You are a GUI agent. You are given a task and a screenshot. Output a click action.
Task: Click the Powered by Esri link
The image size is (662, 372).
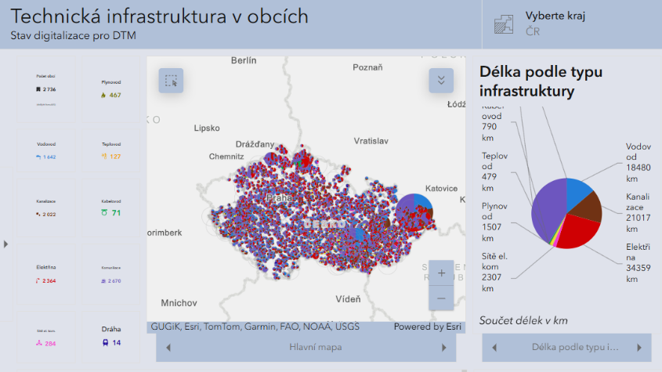(x=427, y=327)
